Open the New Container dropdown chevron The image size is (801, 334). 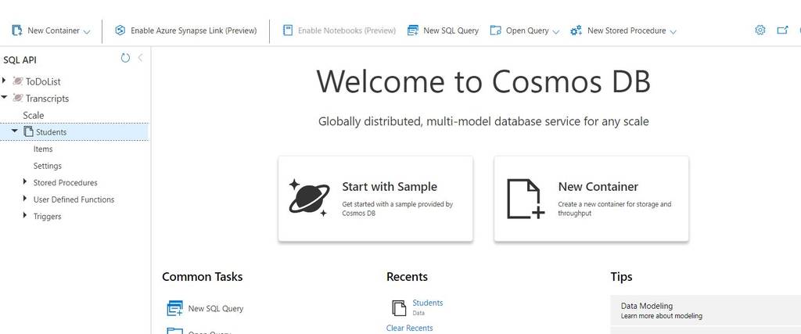[86, 31]
